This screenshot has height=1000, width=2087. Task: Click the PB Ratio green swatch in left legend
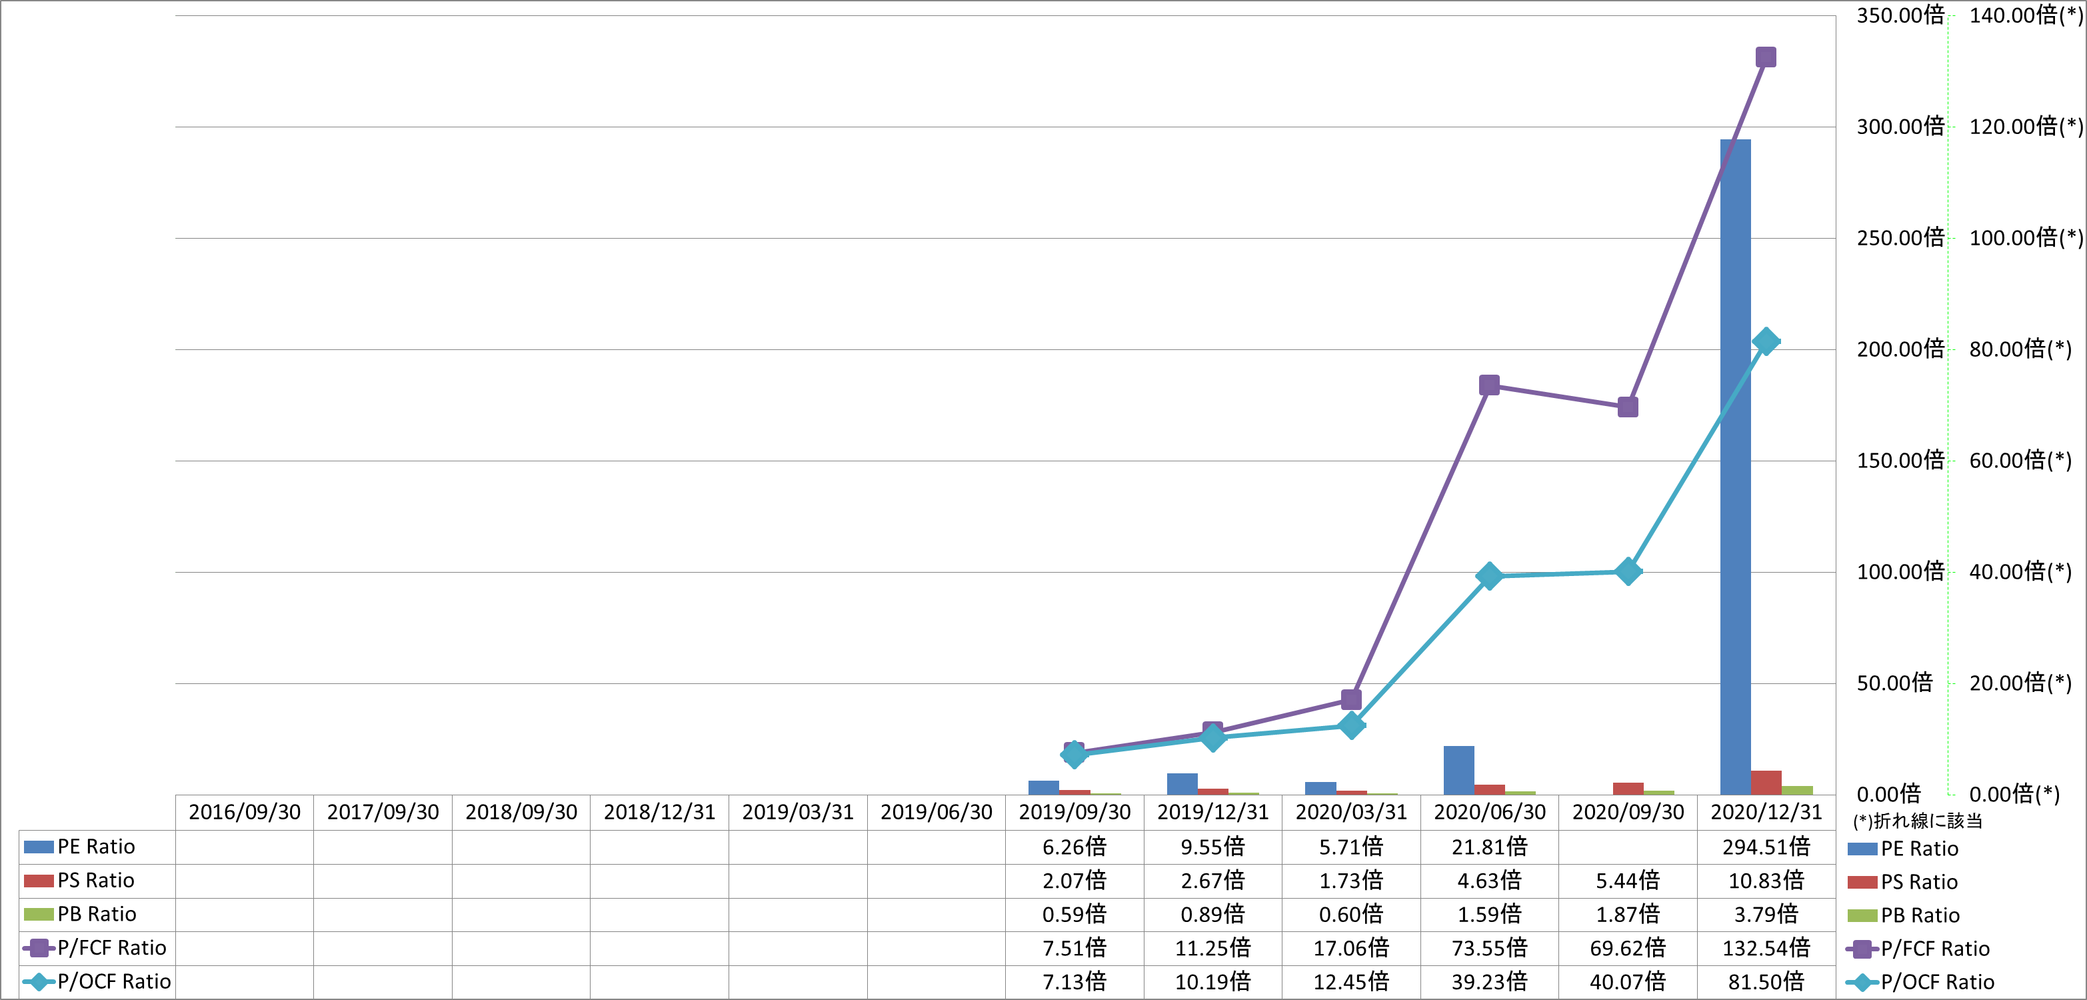click(x=39, y=914)
